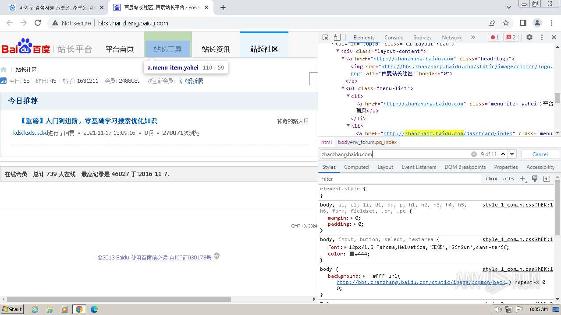561x315 pixels.
Task: Click the Baidu logo on the page
Action: point(26,46)
